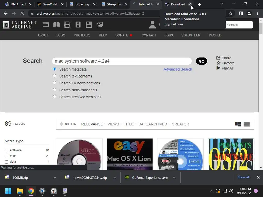Select Search archived web sites option
Image resolution: width=263 pixels, height=197 pixels.
[x=54, y=97]
